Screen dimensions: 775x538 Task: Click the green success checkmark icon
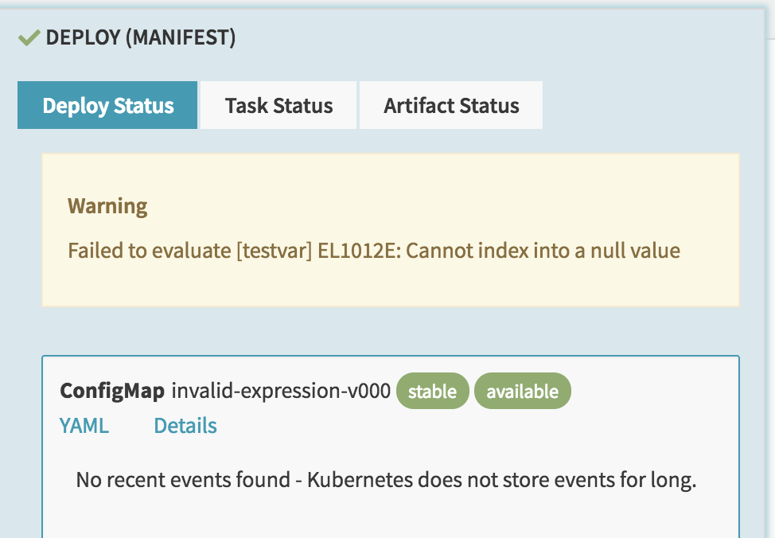[x=29, y=37]
